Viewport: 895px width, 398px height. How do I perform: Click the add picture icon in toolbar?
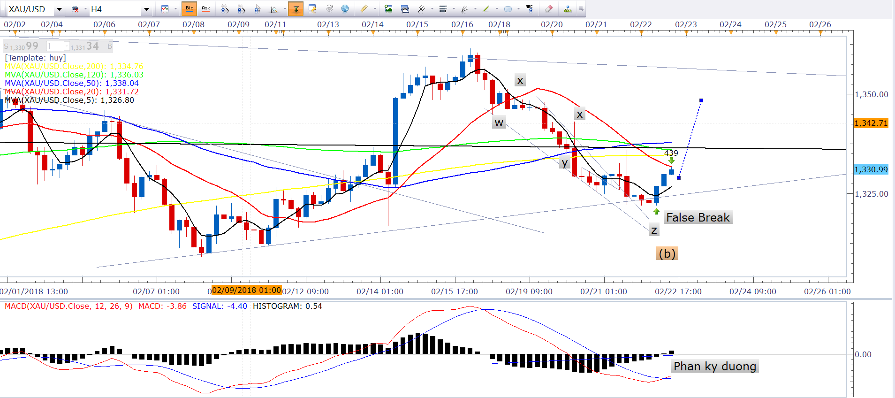[388, 9]
